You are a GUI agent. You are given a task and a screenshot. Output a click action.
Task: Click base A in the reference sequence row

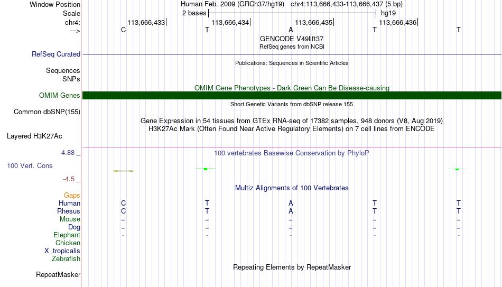[291, 30]
